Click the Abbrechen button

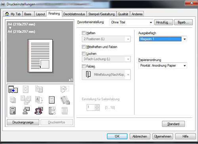[x=140, y=136]
